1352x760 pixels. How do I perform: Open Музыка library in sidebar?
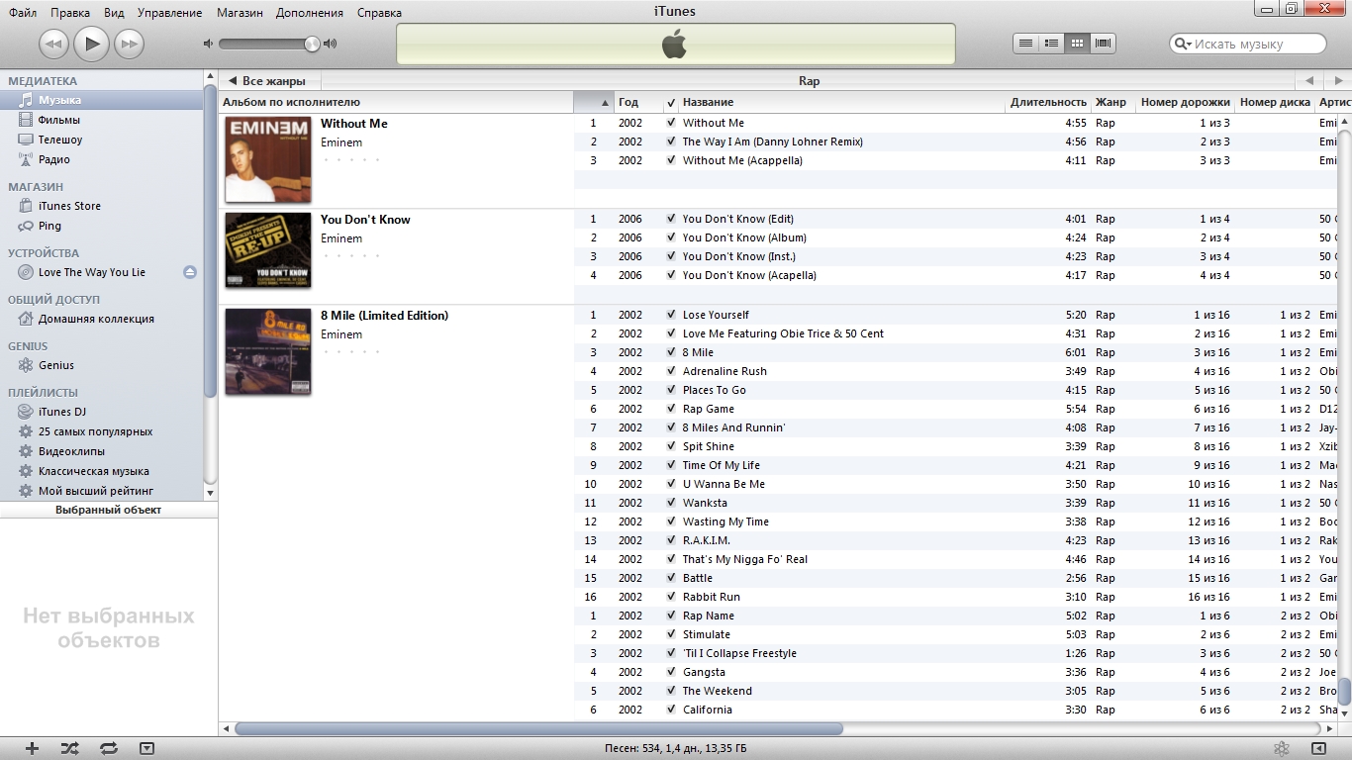pos(103,100)
